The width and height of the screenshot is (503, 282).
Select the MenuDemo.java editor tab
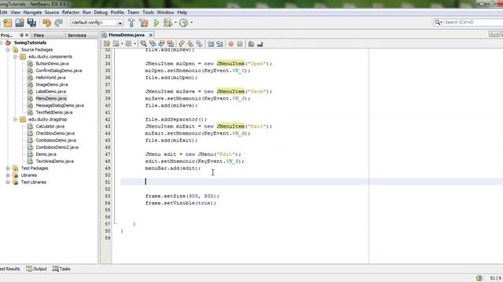pyautogui.click(x=127, y=34)
